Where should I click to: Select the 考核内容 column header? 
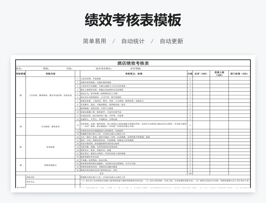pos(51,74)
